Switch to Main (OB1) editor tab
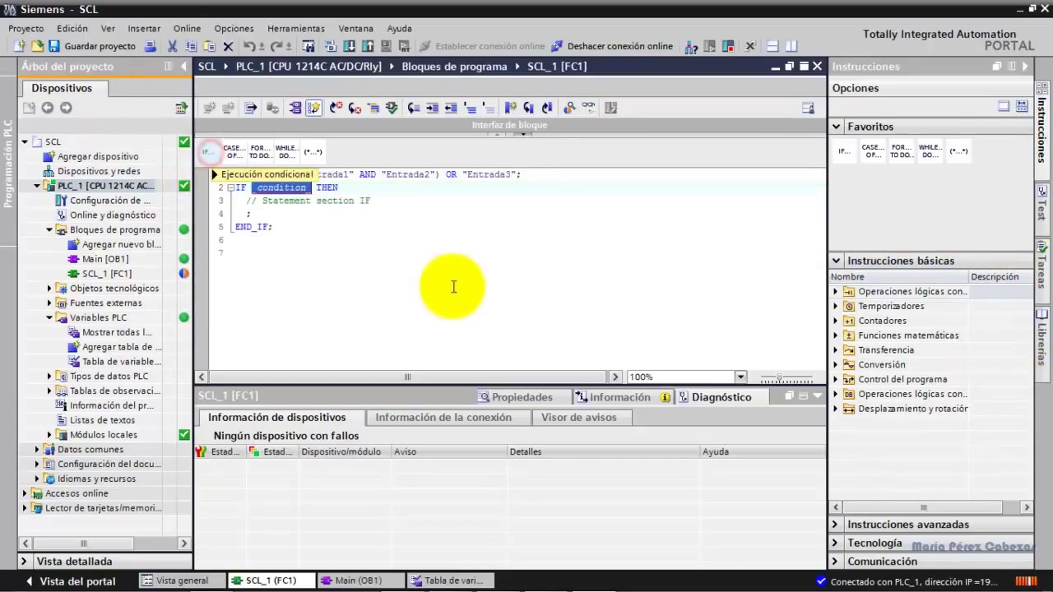 [360, 580]
